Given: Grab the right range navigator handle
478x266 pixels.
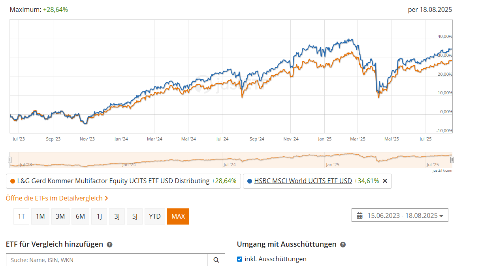Looking at the screenshot, I should pyautogui.click(x=452, y=159).
